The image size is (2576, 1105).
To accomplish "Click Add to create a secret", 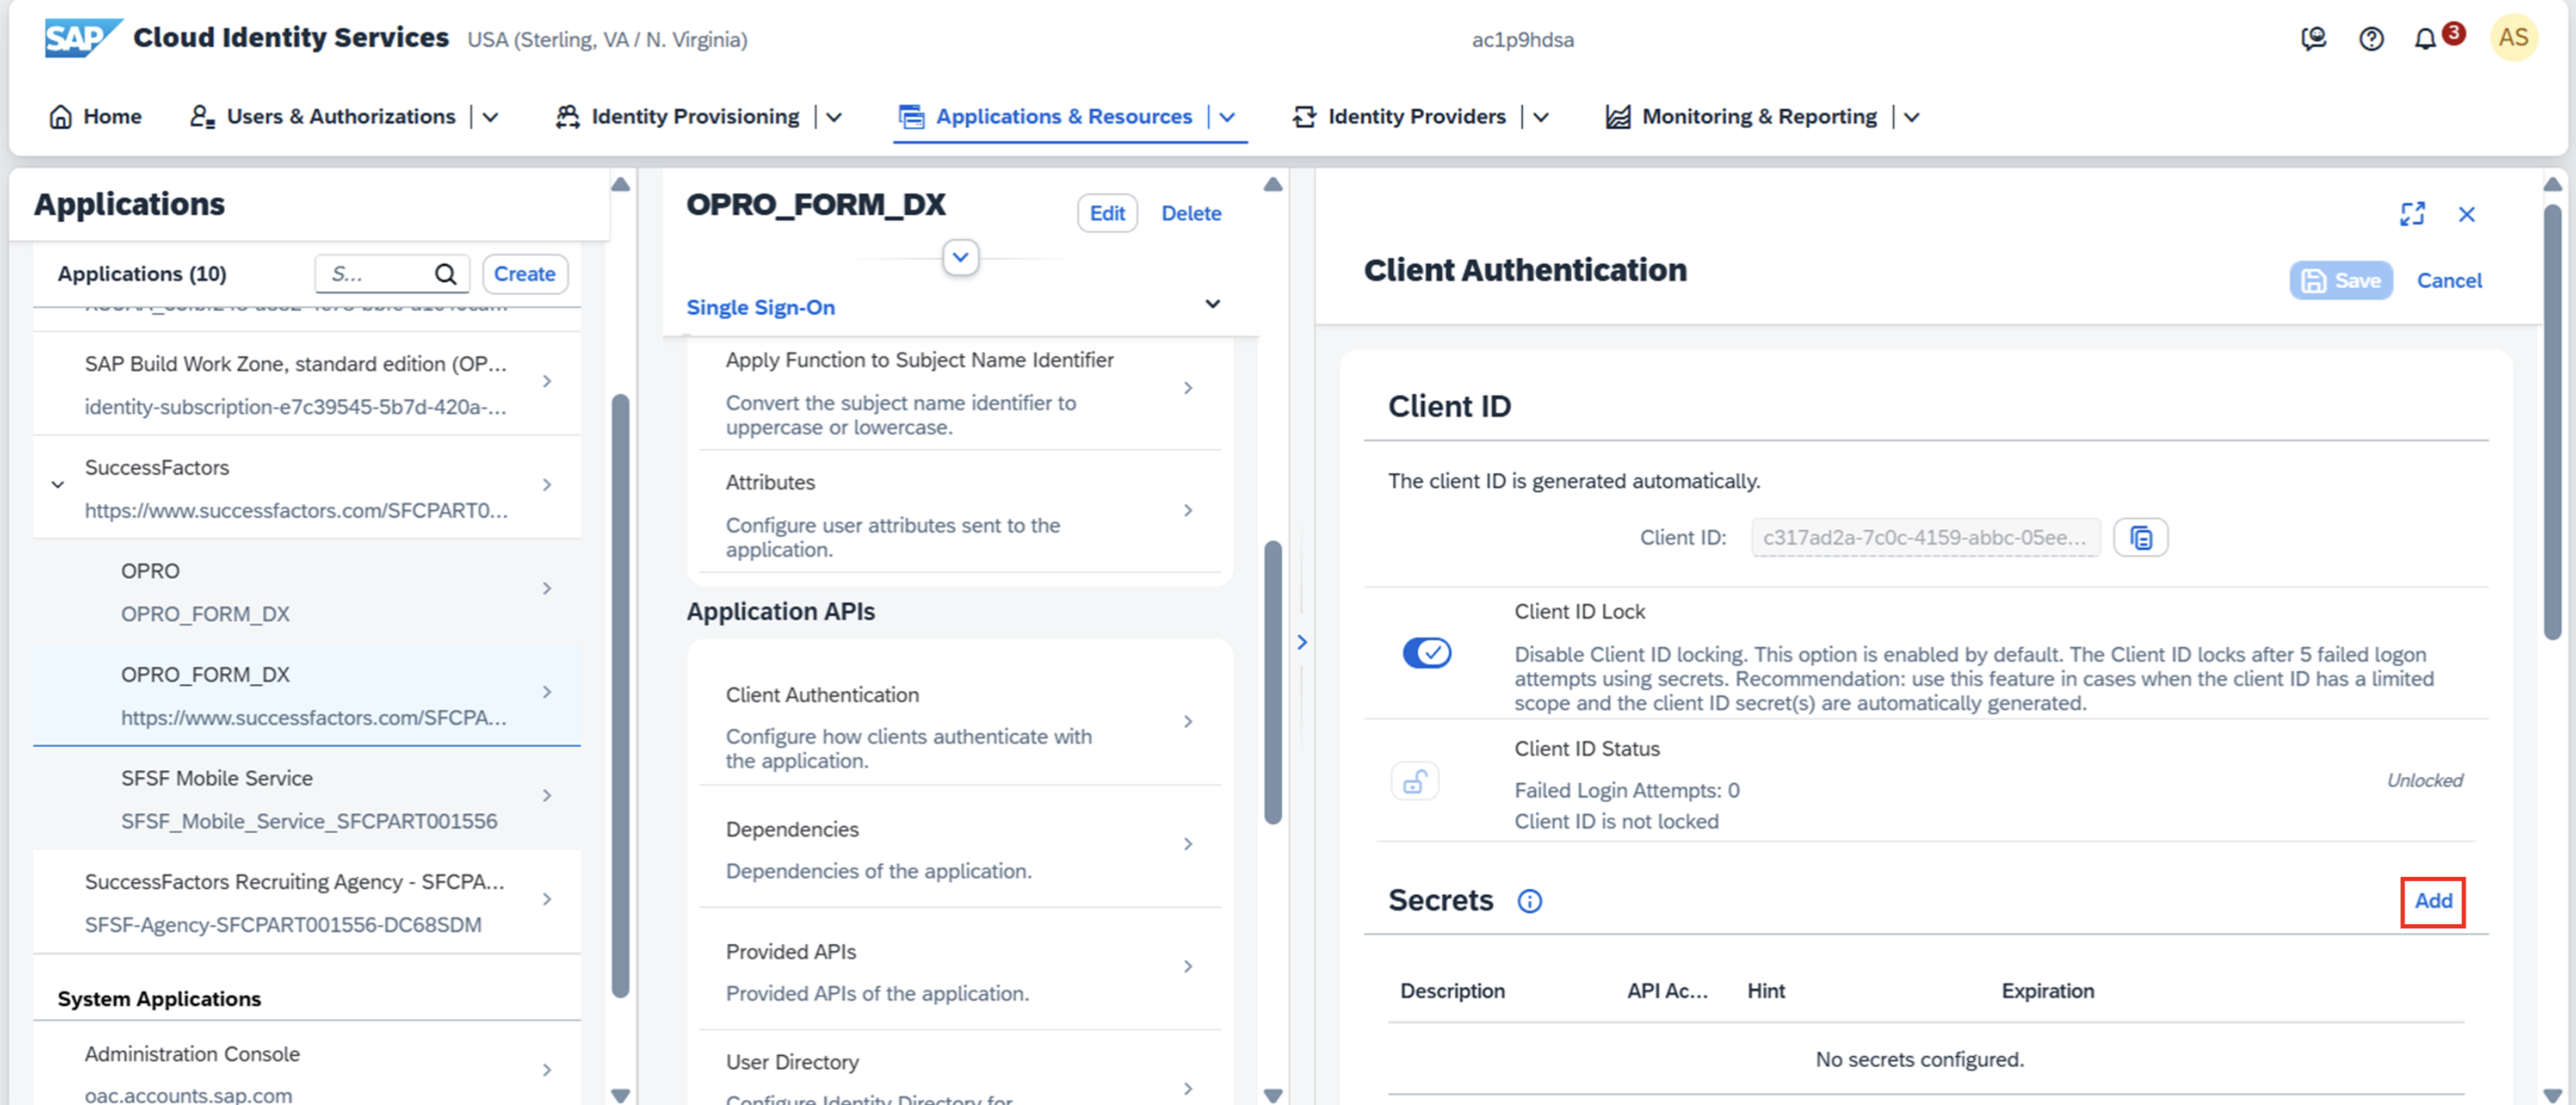I will pos(2432,901).
